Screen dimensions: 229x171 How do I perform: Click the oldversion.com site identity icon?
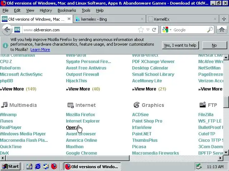[17, 30]
